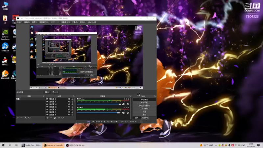Pop out the Controls dock panel
263x148 pixels.
point(155,96)
